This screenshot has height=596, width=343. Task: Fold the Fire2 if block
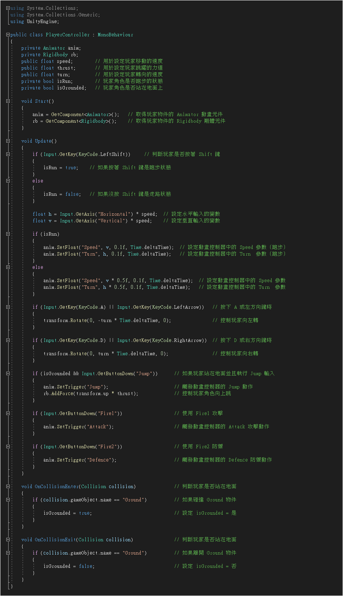point(8,447)
